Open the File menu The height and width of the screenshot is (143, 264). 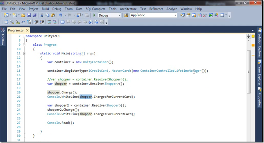click(x=5, y=9)
